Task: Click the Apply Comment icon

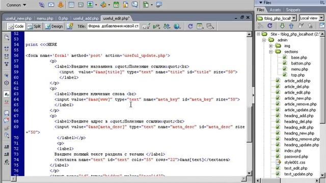Action: (x=7, y=113)
